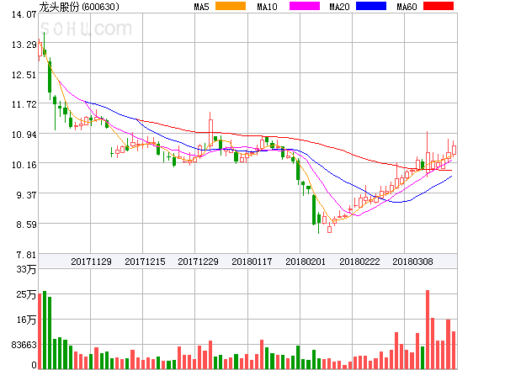Click the 83663 volume axis label
This screenshot has height=370, width=505.
[24, 345]
